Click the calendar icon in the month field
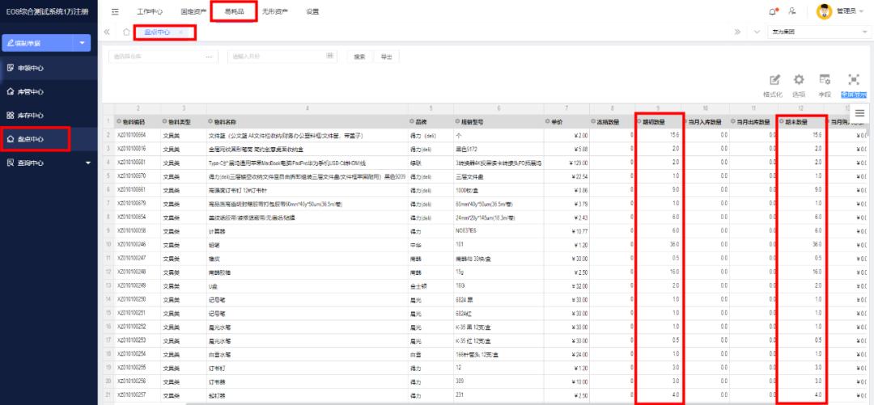Viewport: 874px width, 405px height. pyautogui.click(x=329, y=57)
